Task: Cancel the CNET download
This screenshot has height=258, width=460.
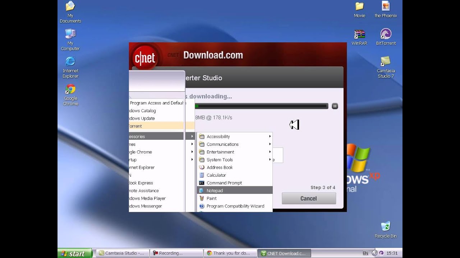Action: [x=309, y=199]
